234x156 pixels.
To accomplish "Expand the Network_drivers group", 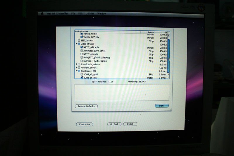I will click(77, 68).
